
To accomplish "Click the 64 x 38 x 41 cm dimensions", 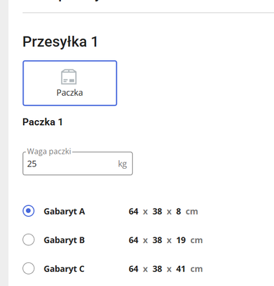I will coord(166,269).
